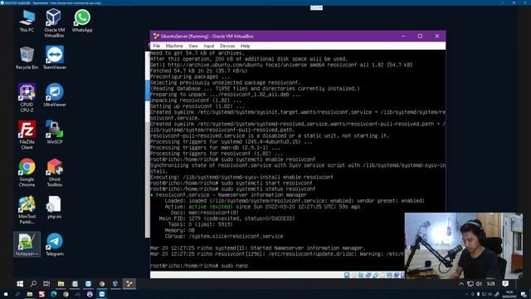Click remote taskbar volume speaker icon
The height and width of the screenshot is (299, 531).
(479, 283)
